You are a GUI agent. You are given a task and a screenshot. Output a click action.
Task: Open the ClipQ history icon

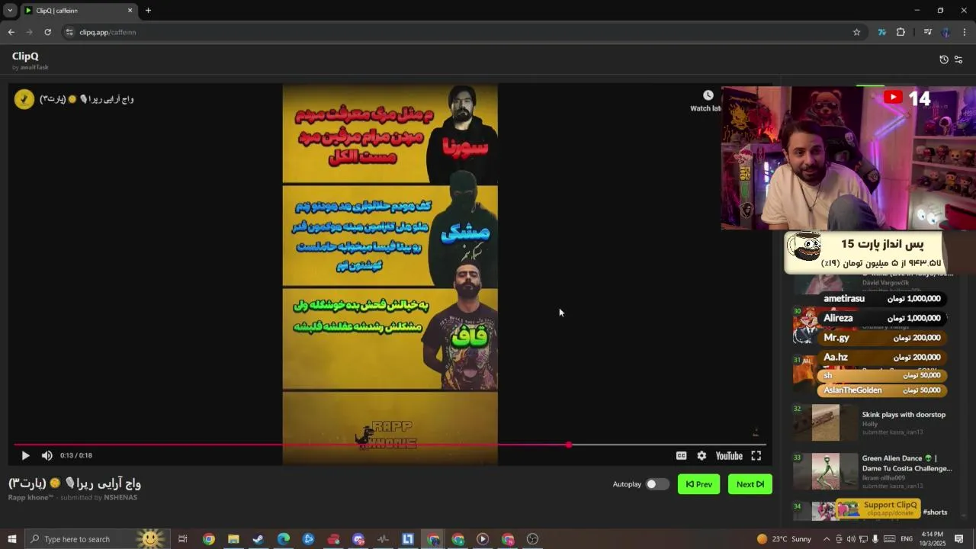click(x=944, y=59)
